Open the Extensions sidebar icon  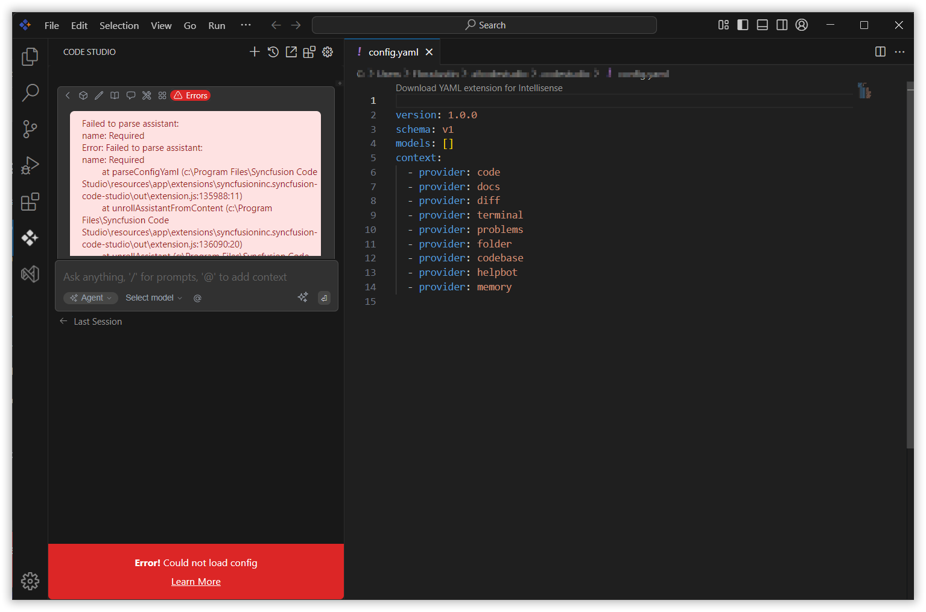[30, 202]
